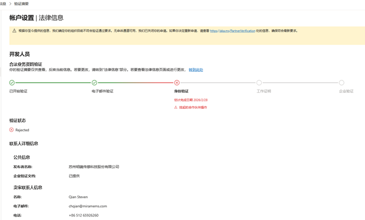This screenshot has width=365, height=220.
Task: Click the empty circle for 工作证明 step
Action: 259,83
